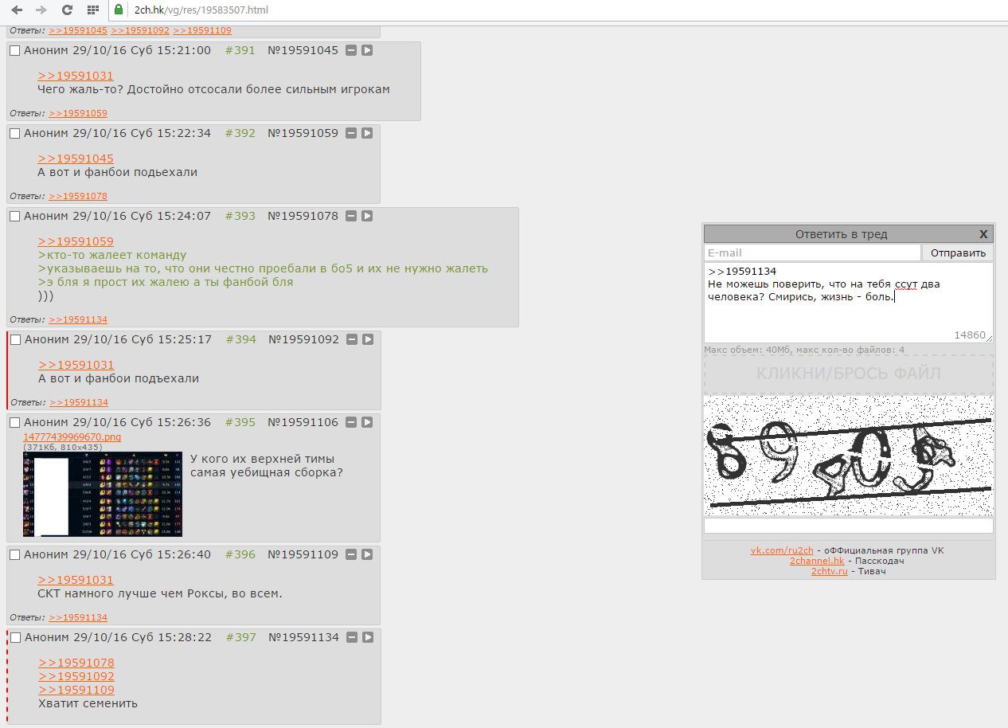This screenshot has height=728, width=1008.
Task: Open image file 14777439969670.png link
Action: [x=72, y=437]
